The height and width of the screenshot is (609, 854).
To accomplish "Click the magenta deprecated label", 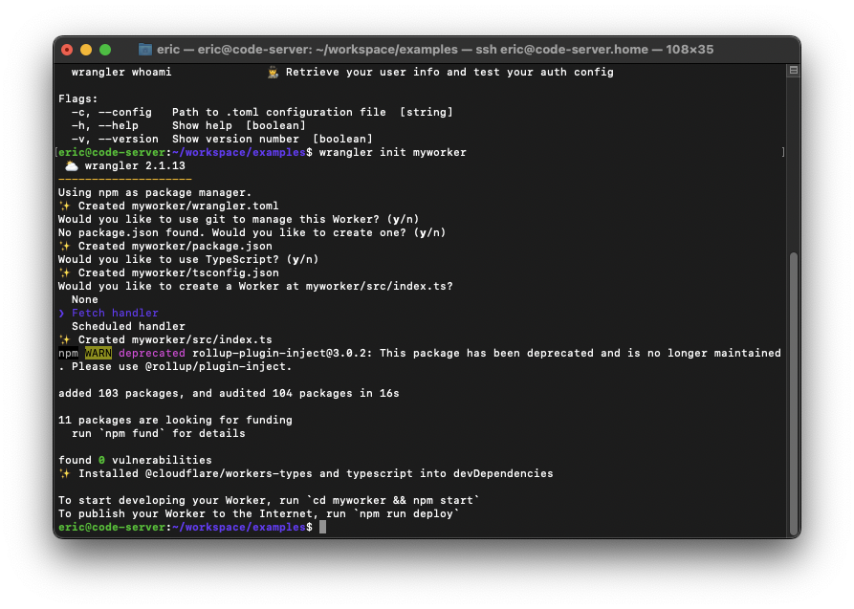I will click(152, 353).
